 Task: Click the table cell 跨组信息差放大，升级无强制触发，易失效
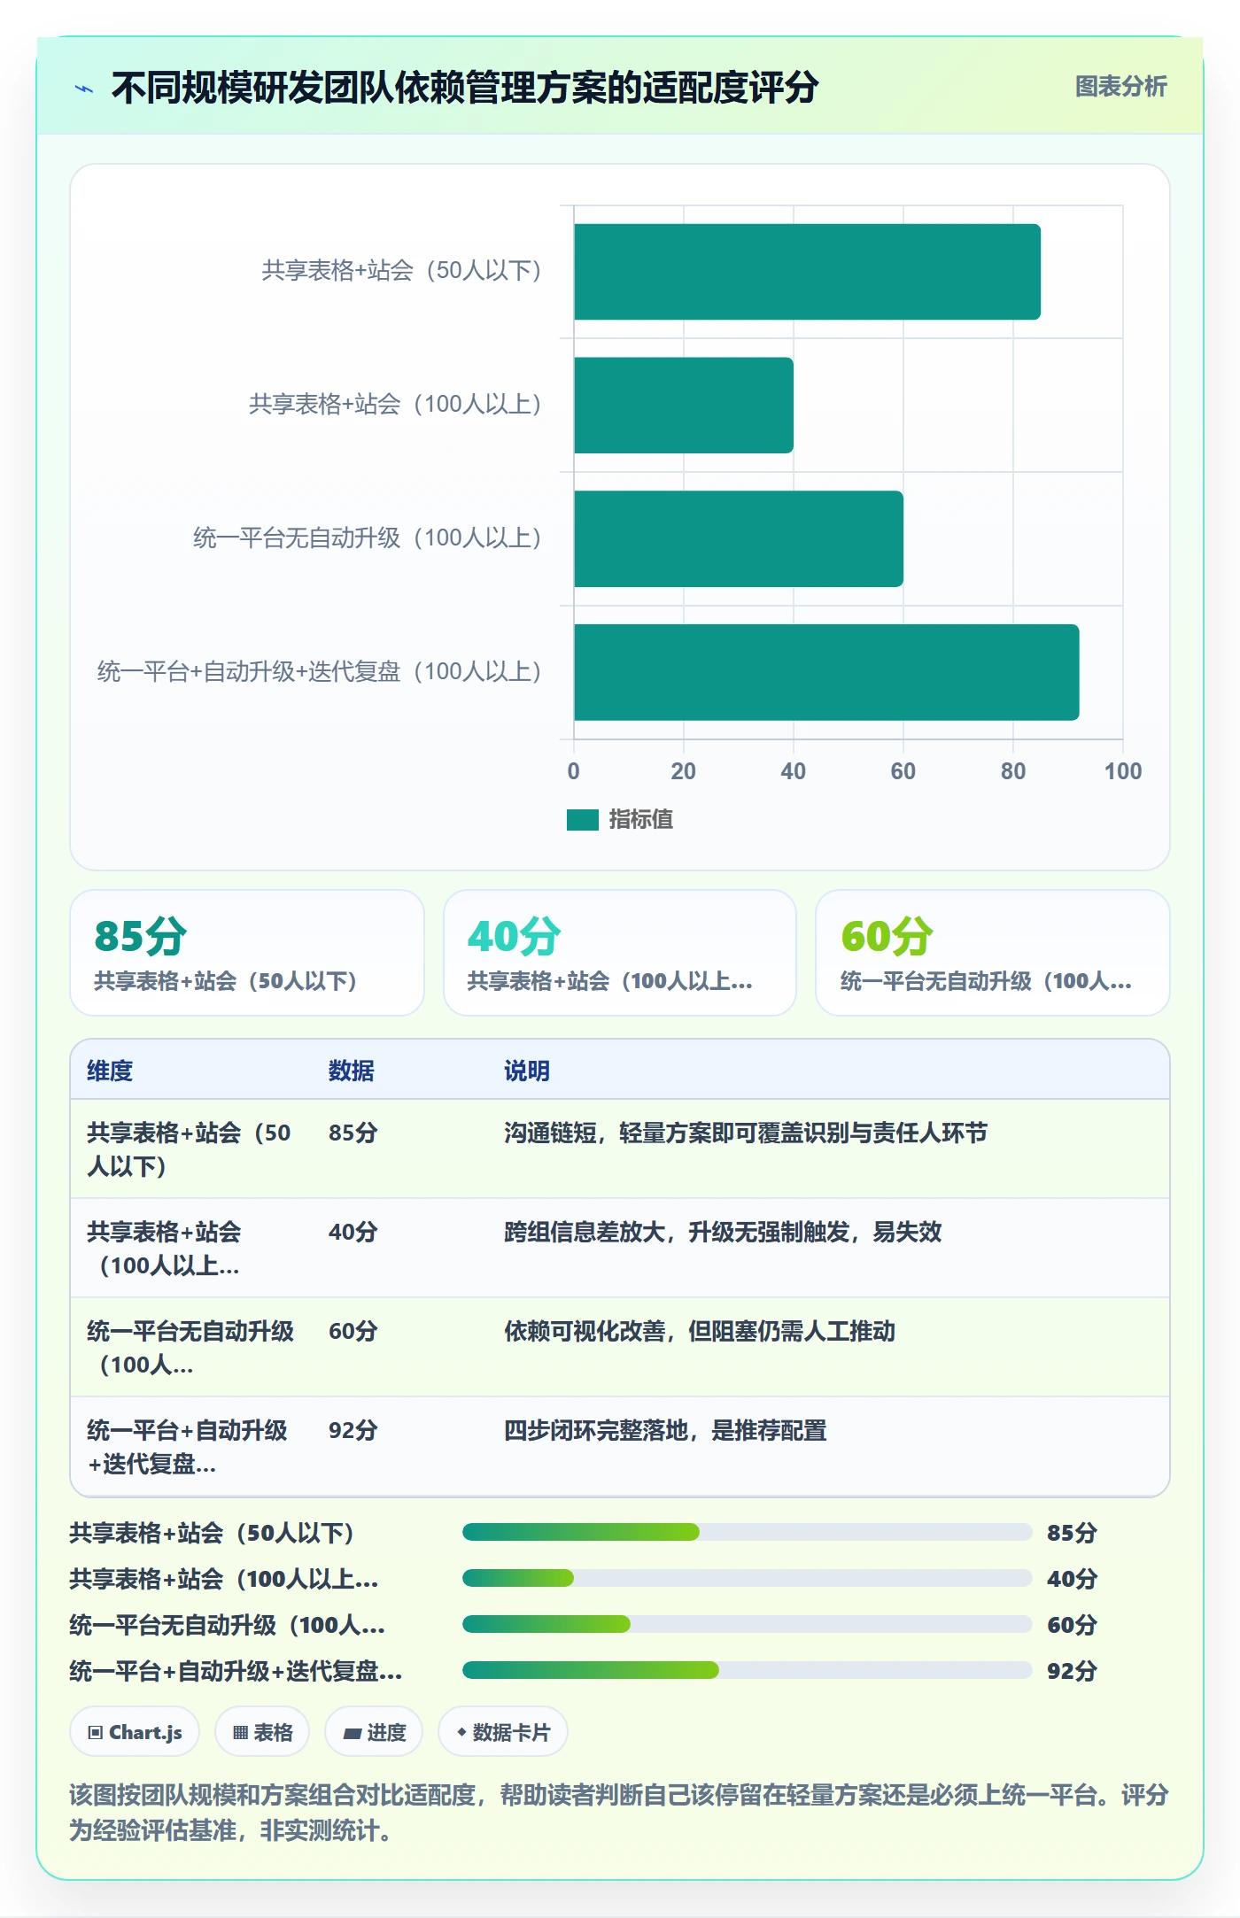723,1232
